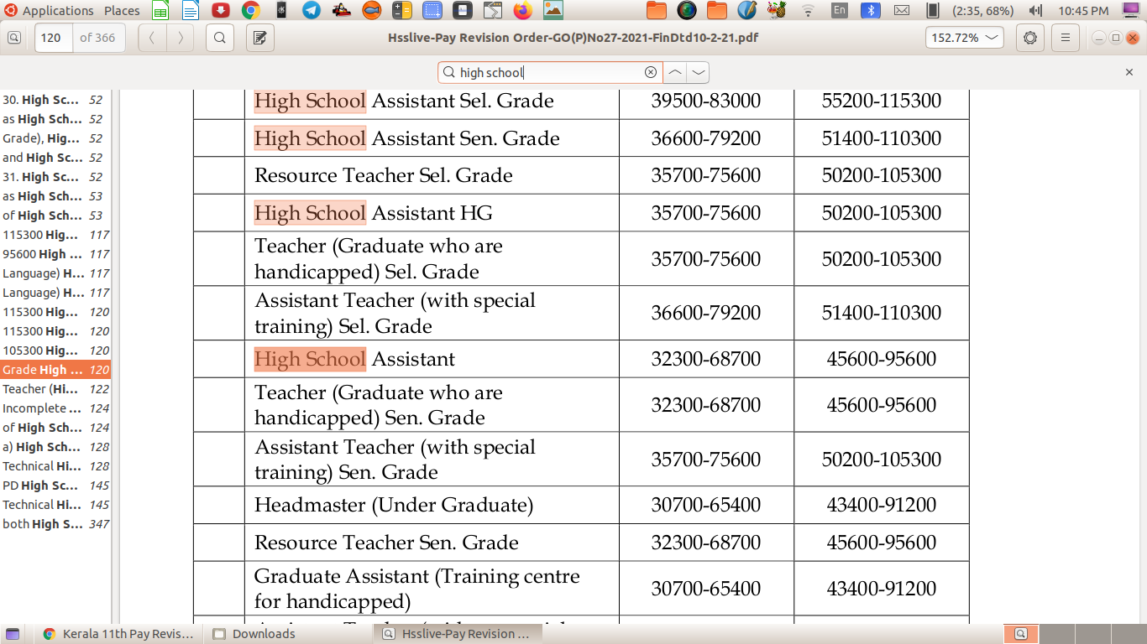The image size is (1147, 644).
Task: Open 'both High S...' result on page 347
Action: [55, 524]
